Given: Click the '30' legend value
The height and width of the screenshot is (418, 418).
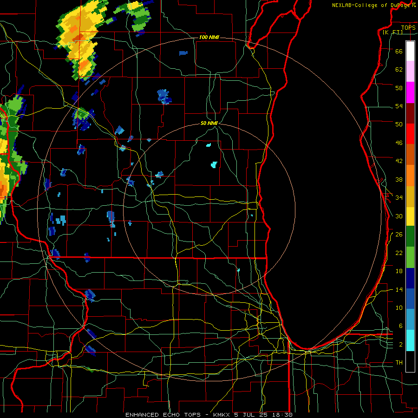Looking at the screenshot, I should click(399, 216).
